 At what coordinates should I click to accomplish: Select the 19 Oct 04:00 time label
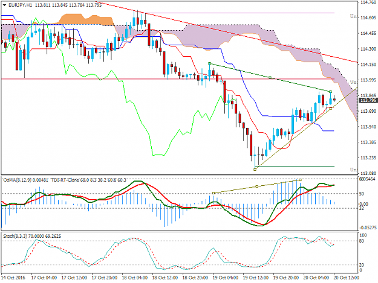click(226, 278)
